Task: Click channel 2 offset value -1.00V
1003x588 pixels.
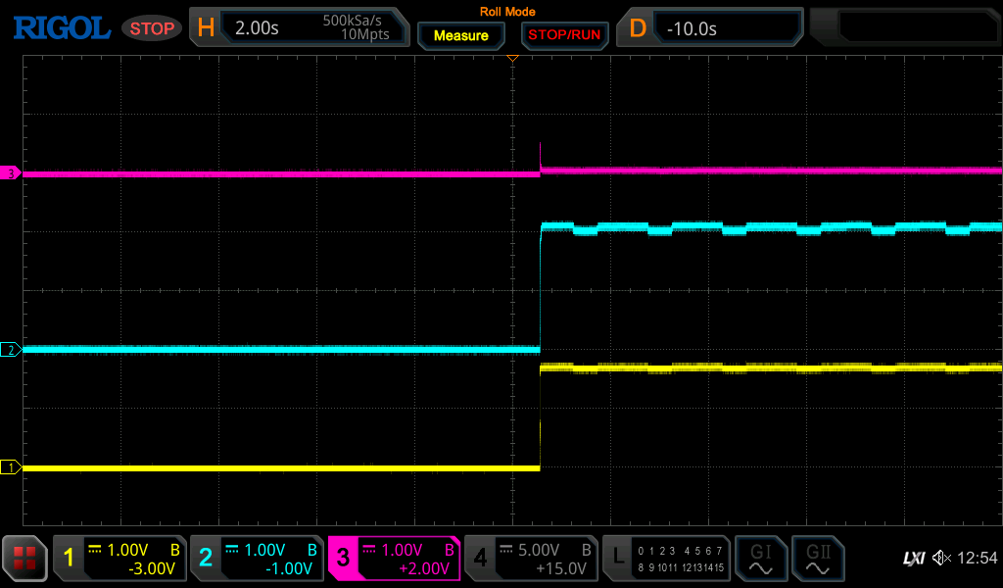Action: (289, 568)
